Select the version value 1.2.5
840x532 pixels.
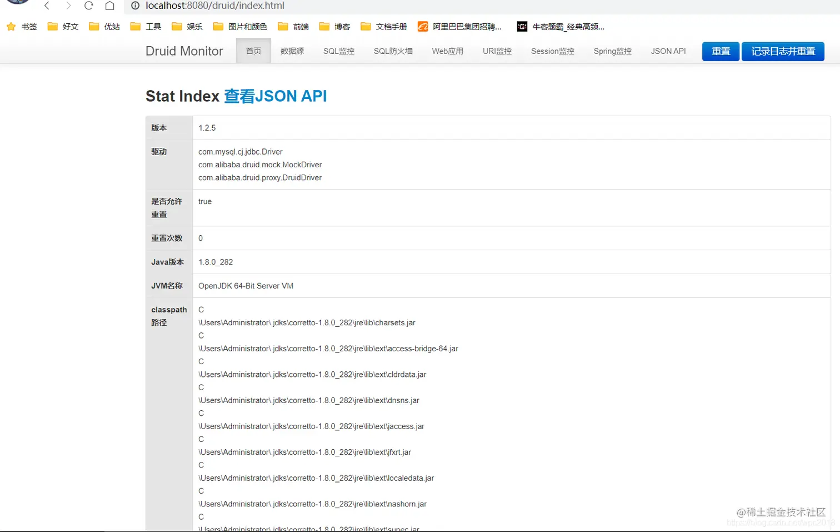207,128
